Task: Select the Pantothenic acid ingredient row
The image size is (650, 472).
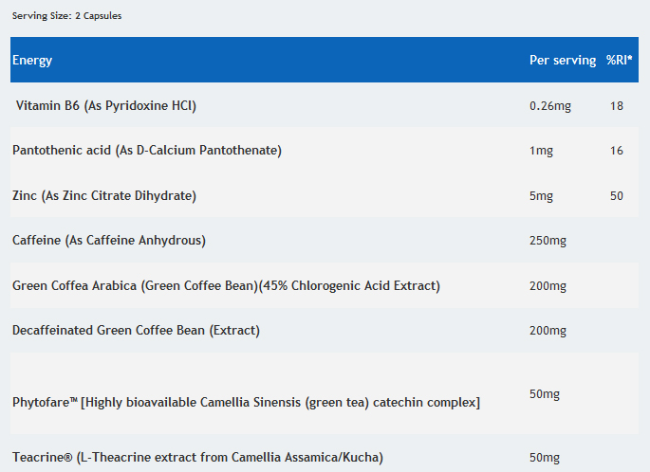Action: coord(147,151)
